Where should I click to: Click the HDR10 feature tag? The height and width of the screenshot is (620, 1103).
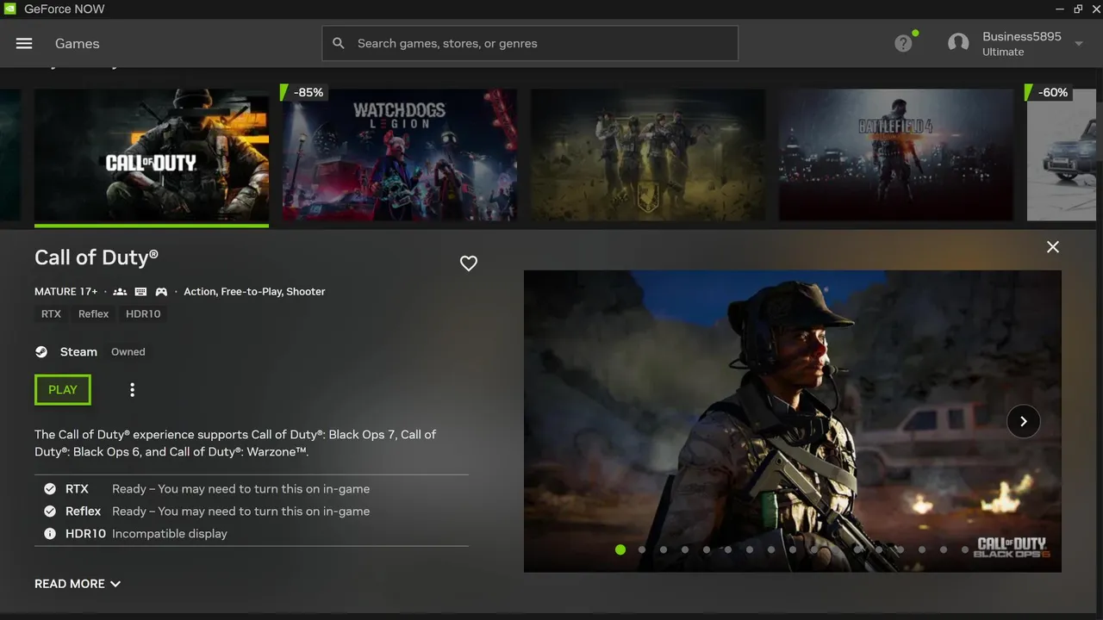[143, 314]
